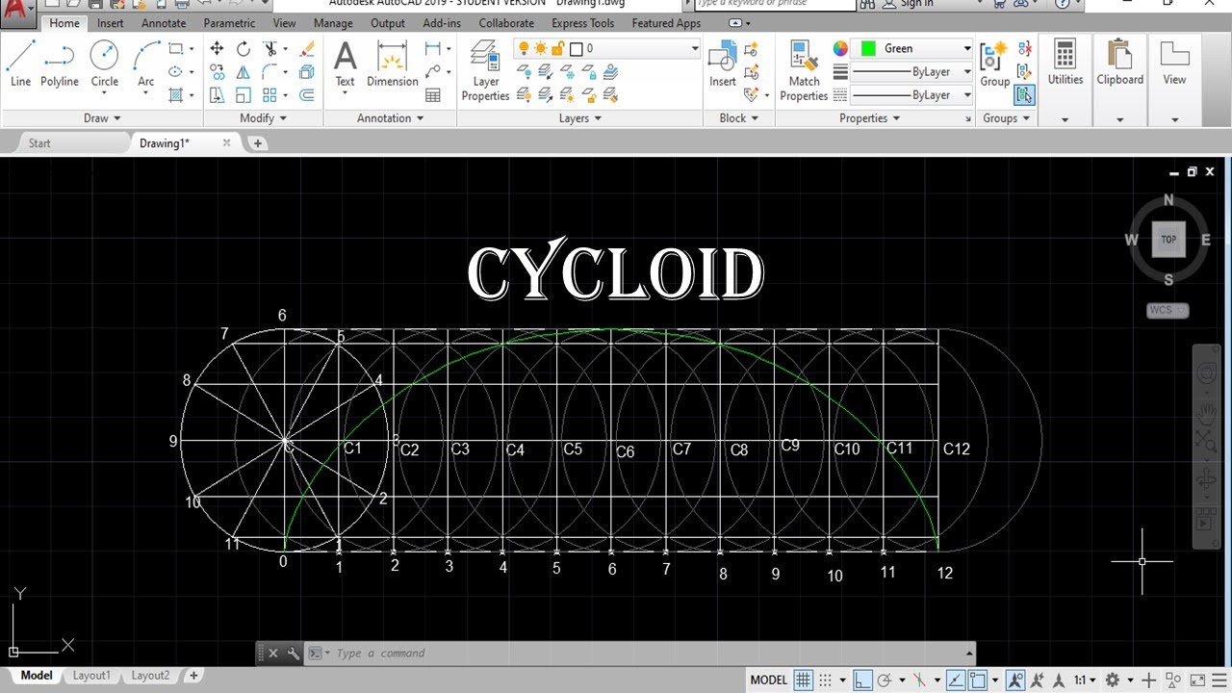Open the Text annotation tool
Image resolution: width=1232 pixels, height=693 pixels.
click(345, 64)
